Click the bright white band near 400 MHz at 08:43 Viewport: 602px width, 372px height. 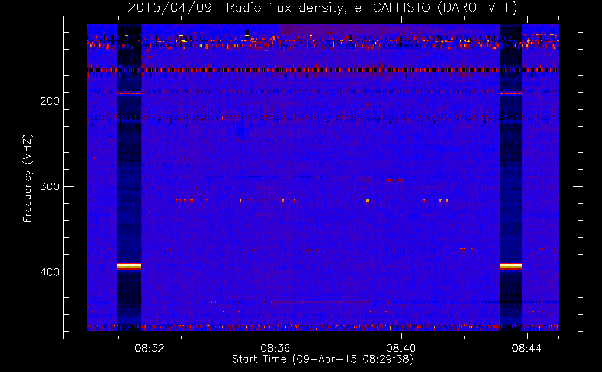(510, 266)
